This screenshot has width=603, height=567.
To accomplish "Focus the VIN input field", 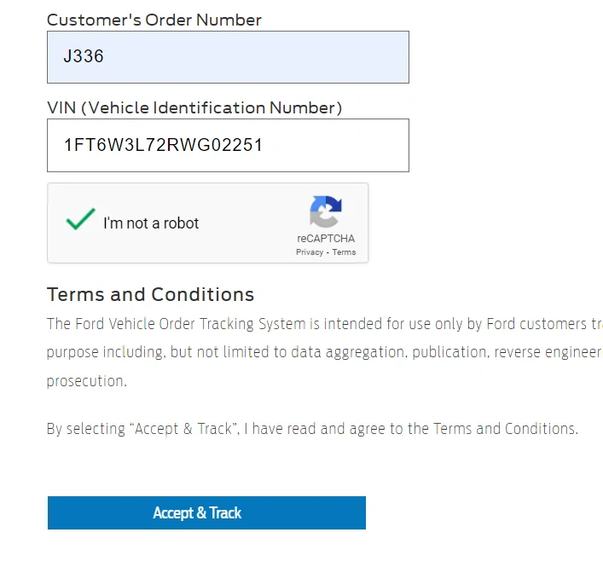I will pyautogui.click(x=228, y=145).
